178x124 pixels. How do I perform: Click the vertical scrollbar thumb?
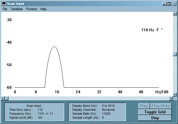coord(175,54)
